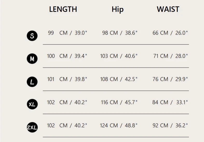Click the S size badge icon
The height and width of the screenshot is (142, 204).
click(x=32, y=36)
